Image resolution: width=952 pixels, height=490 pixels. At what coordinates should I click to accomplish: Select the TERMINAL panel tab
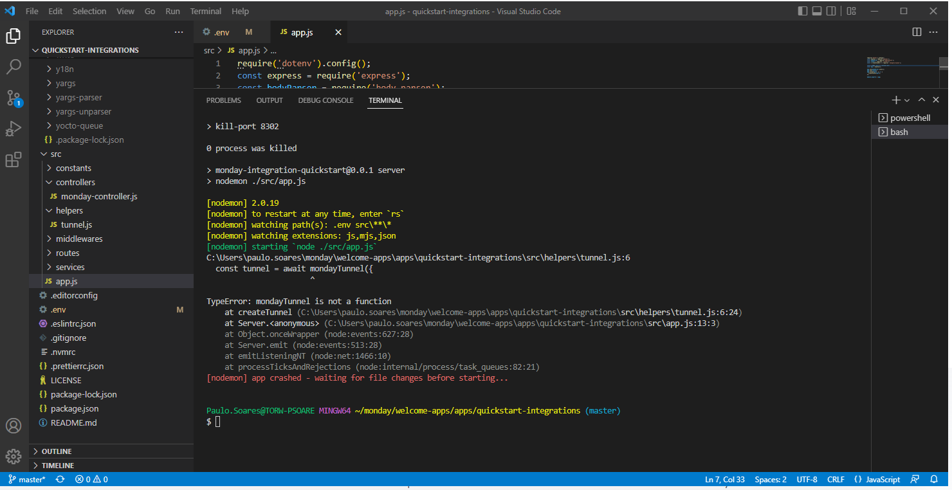pyautogui.click(x=385, y=100)
